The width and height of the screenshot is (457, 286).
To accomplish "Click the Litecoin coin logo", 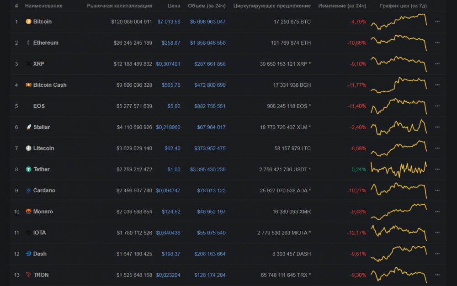I will tap(28, 148).
